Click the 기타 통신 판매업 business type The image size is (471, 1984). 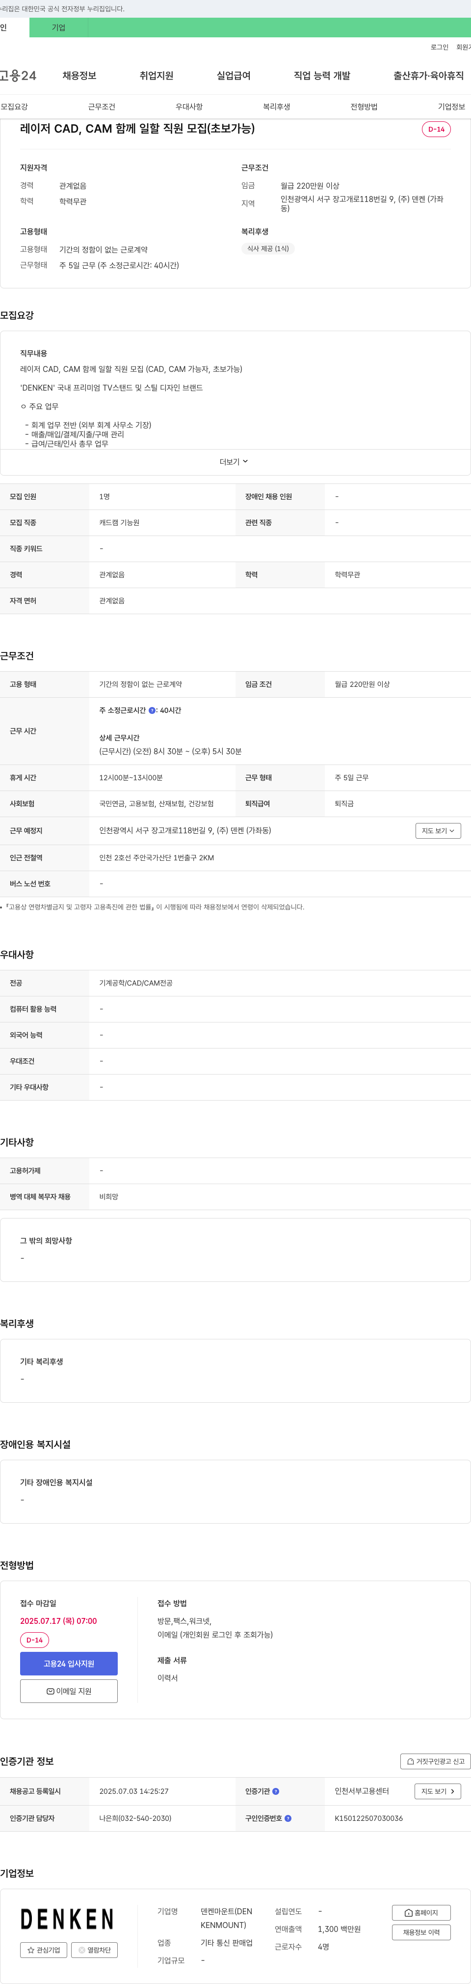point(226,1943)
